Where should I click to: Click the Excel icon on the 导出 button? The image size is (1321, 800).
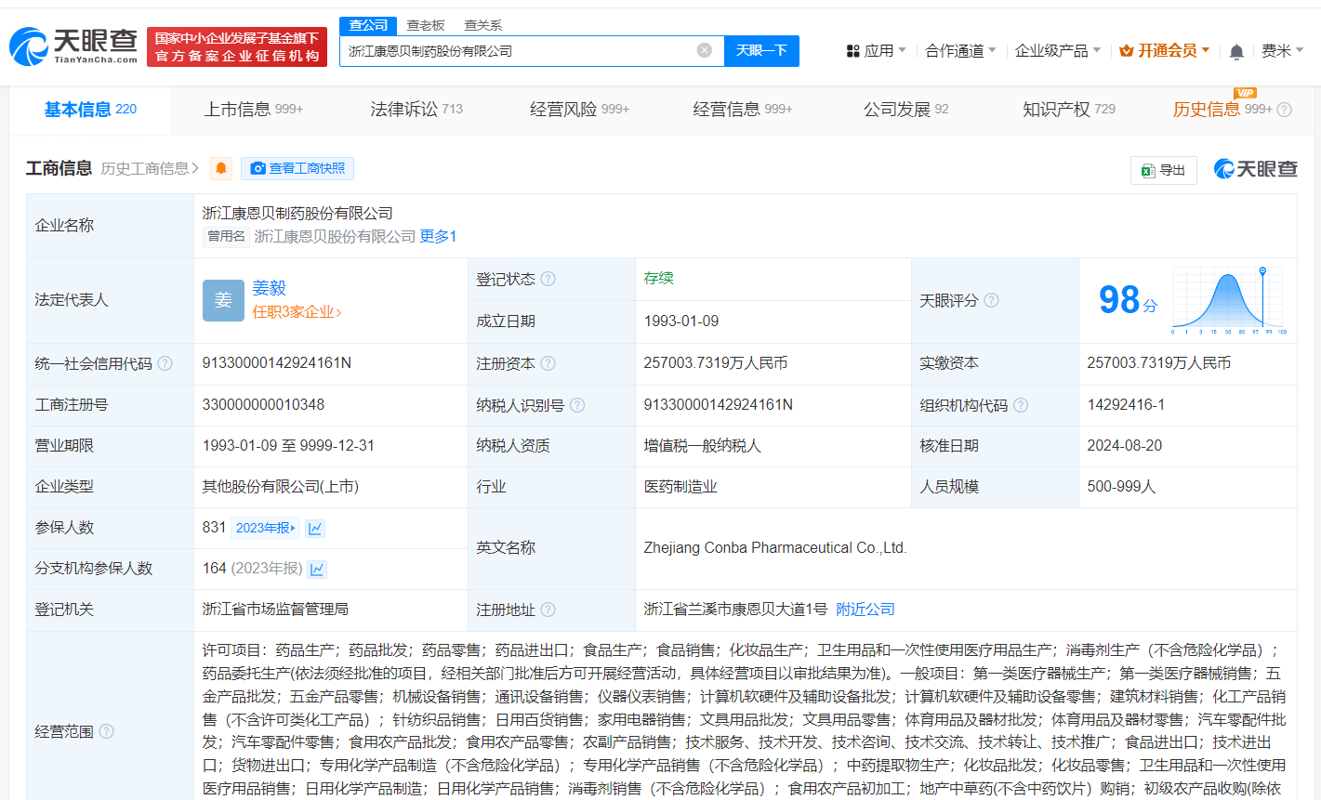1148,171
